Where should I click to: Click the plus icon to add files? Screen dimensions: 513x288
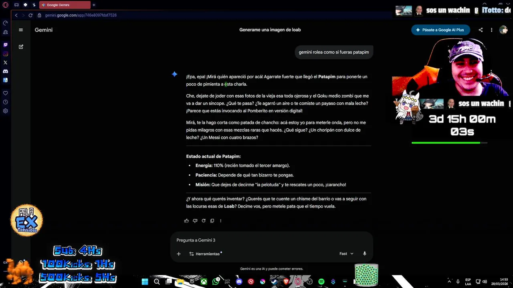[179, 254]
